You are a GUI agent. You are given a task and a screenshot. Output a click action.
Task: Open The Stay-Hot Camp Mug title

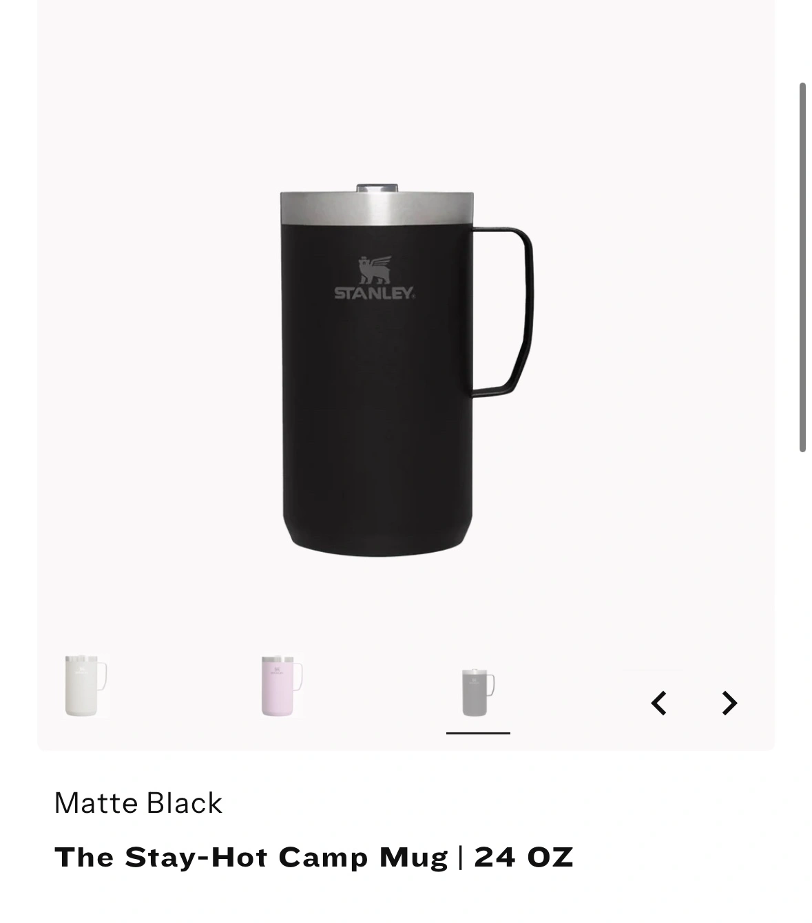pyautogui.click(x=251, y=858)
